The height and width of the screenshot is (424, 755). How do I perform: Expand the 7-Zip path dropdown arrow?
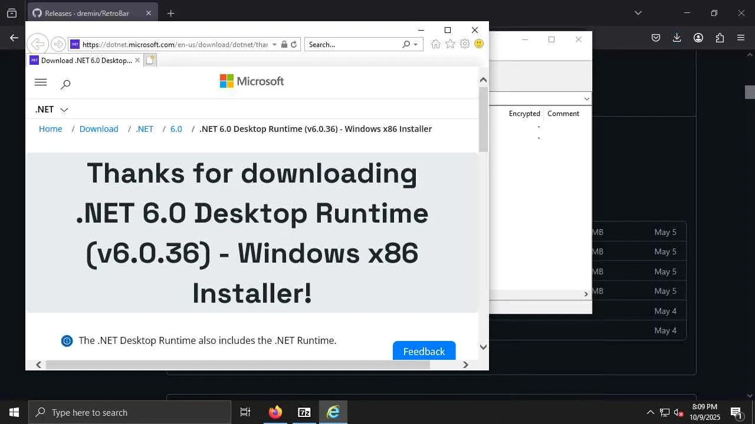coord(586,99)
